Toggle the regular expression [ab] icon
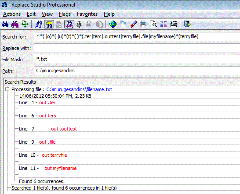240x194 pixels. [x=69, y=24]
